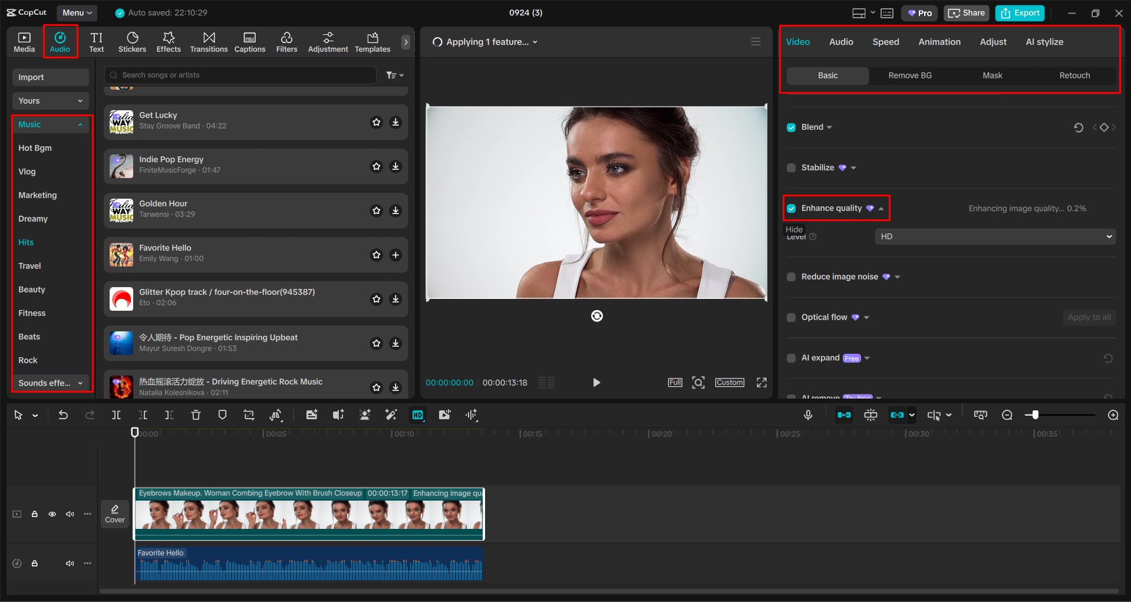Open the Transitions panel
Viewport: 1131px width, 602px height.
pos(209,41)
